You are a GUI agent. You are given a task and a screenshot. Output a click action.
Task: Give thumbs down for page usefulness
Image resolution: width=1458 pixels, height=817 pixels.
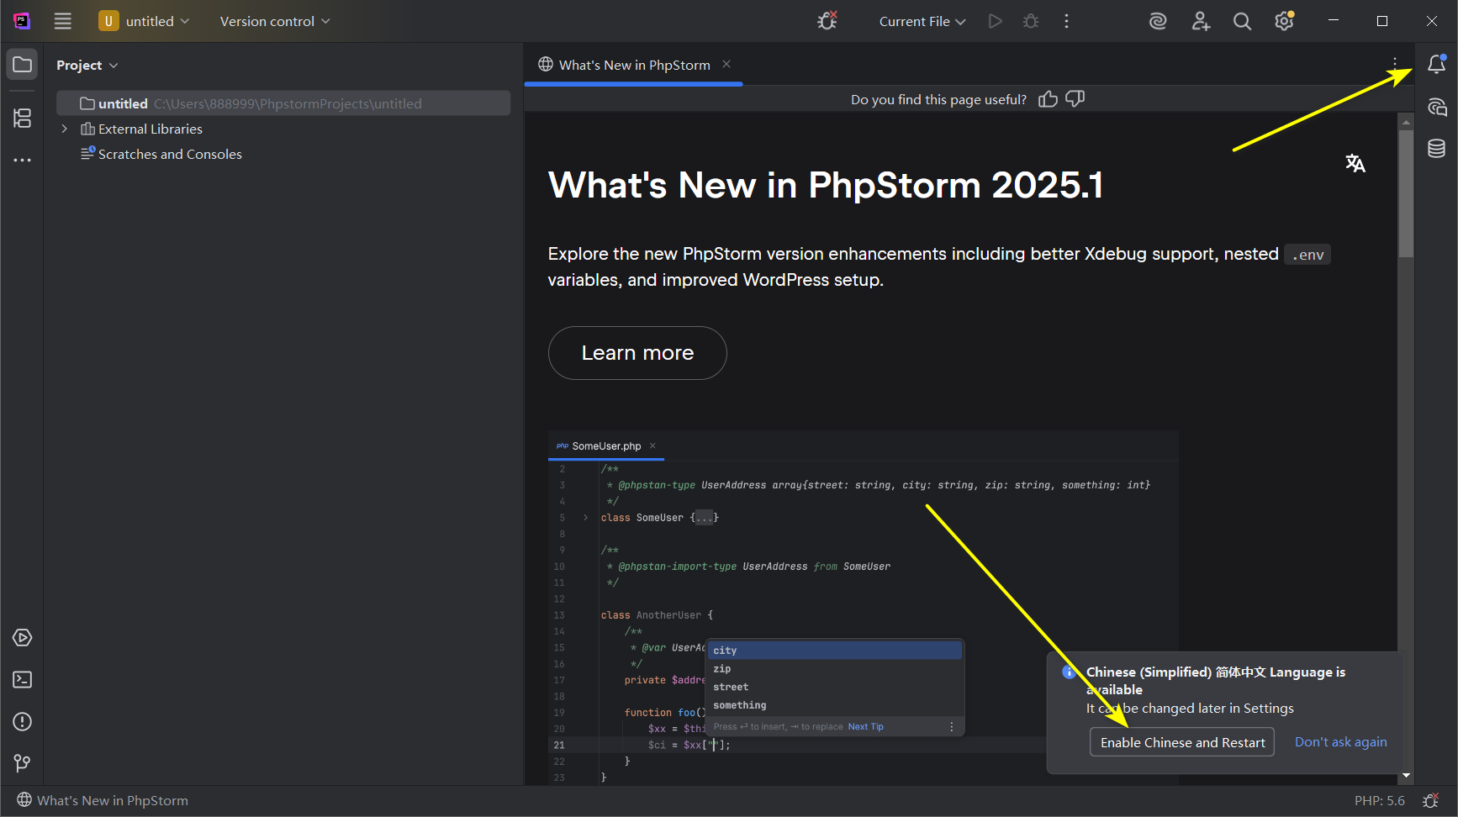(1075, 99)
